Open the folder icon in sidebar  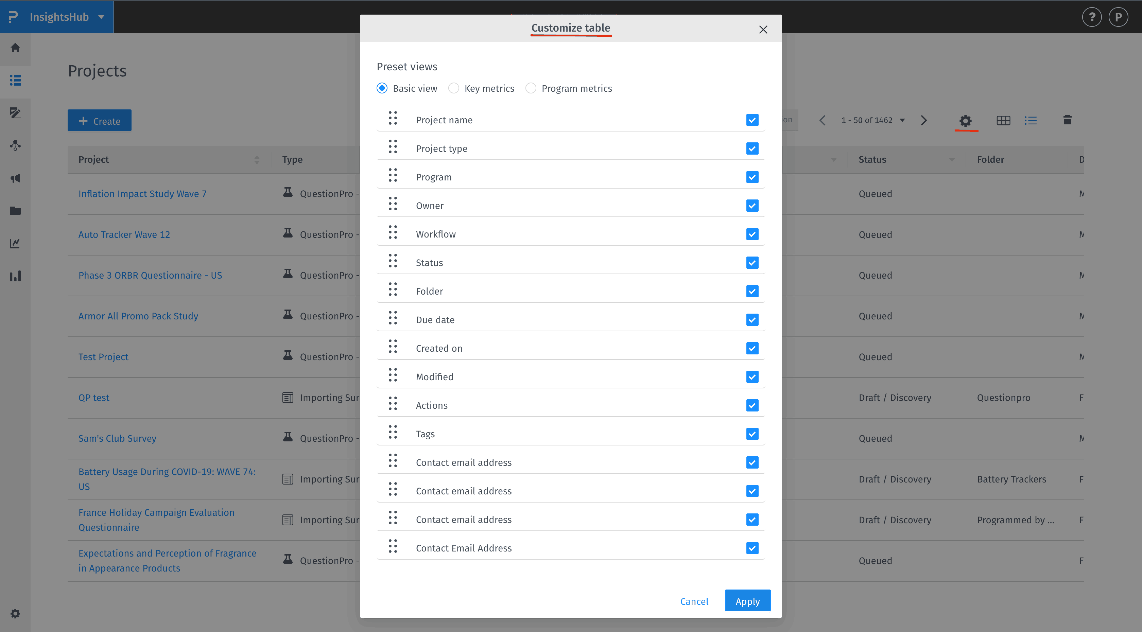pyautogui.click(x=15, y=211)
